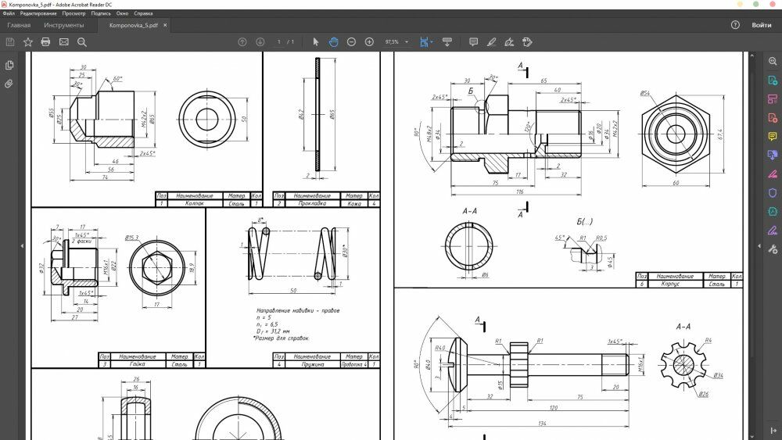Click the Корпус part name cell
Viewport: 782px width, 440px height.
click(676, 284)
